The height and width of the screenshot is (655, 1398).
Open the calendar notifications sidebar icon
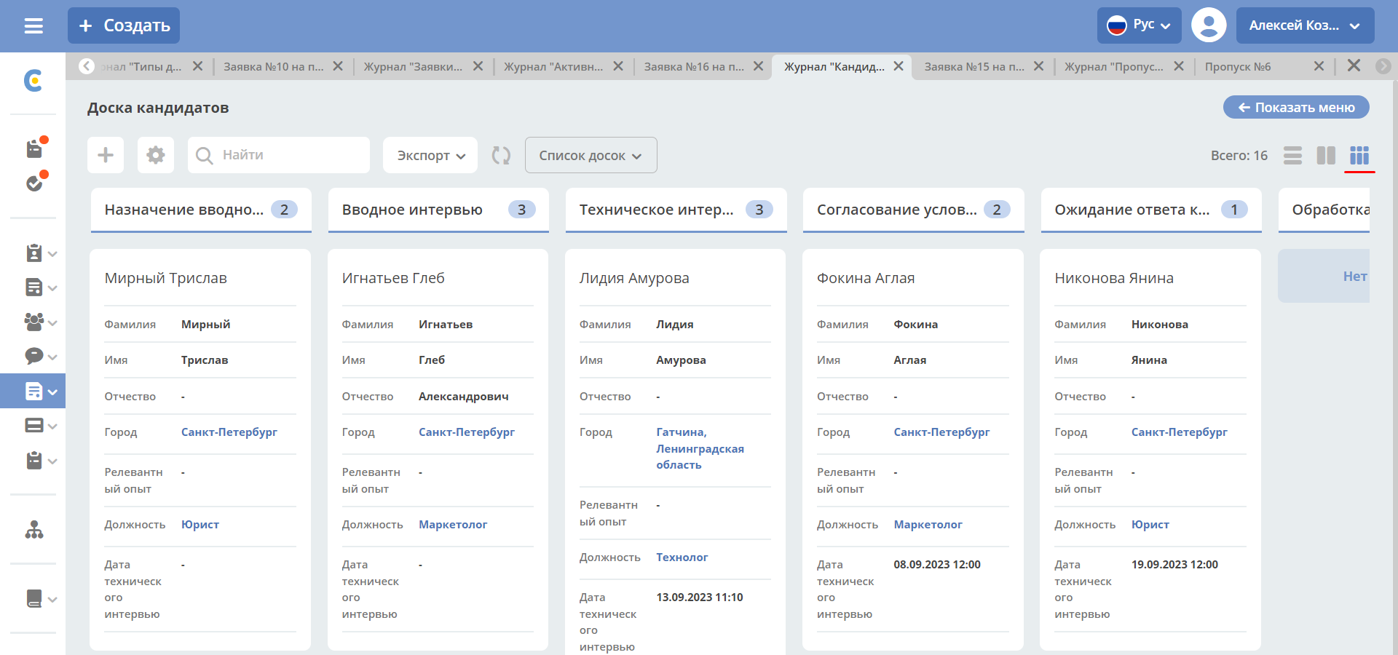[35, 148]
